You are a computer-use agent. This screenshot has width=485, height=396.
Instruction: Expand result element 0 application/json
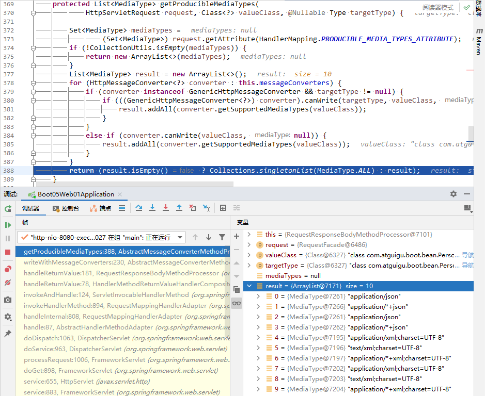pyautogui.click(x=258, y=296)
